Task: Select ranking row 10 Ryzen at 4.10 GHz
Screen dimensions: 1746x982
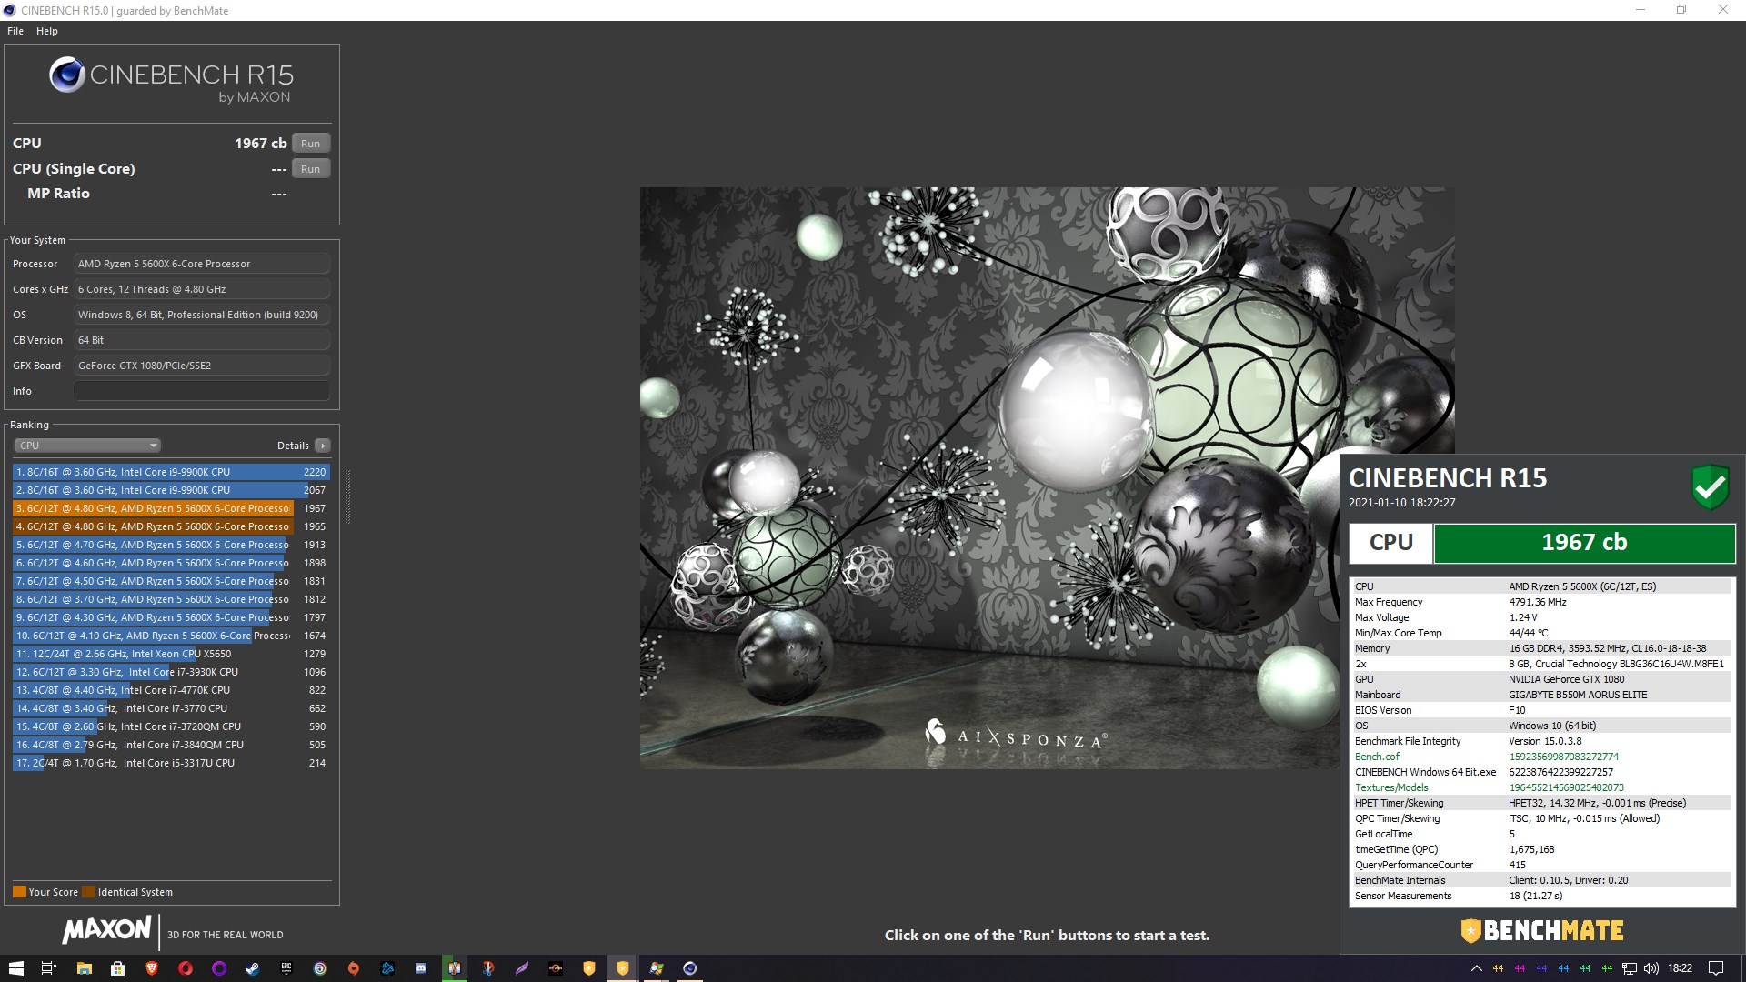Action: pyautogui.click(x=171, y=636)
